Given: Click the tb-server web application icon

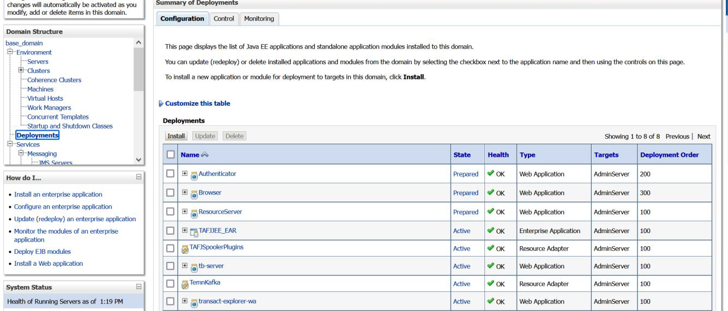Looking at the screenshot, I should pyautogui.click(x=193, y=266).
